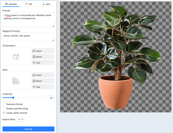This screenshot has width=173, height=133.
Task: Click the Creativity value box showing 25
Action: [51, 98]
